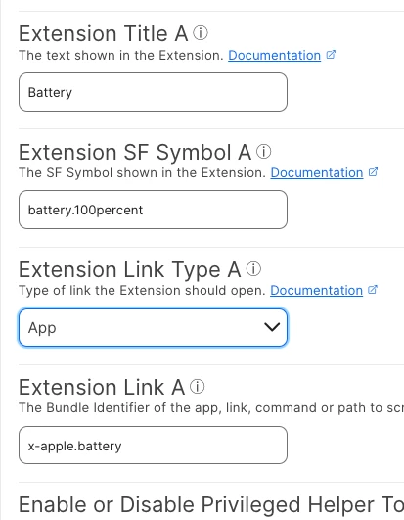Click chevron arrow of Link Type selector

pyautogui.click(x=272, y=328)
